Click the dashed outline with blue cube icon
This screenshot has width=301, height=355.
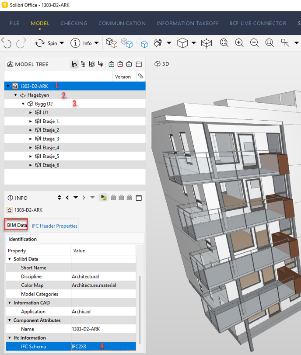[x=142, y=43]
